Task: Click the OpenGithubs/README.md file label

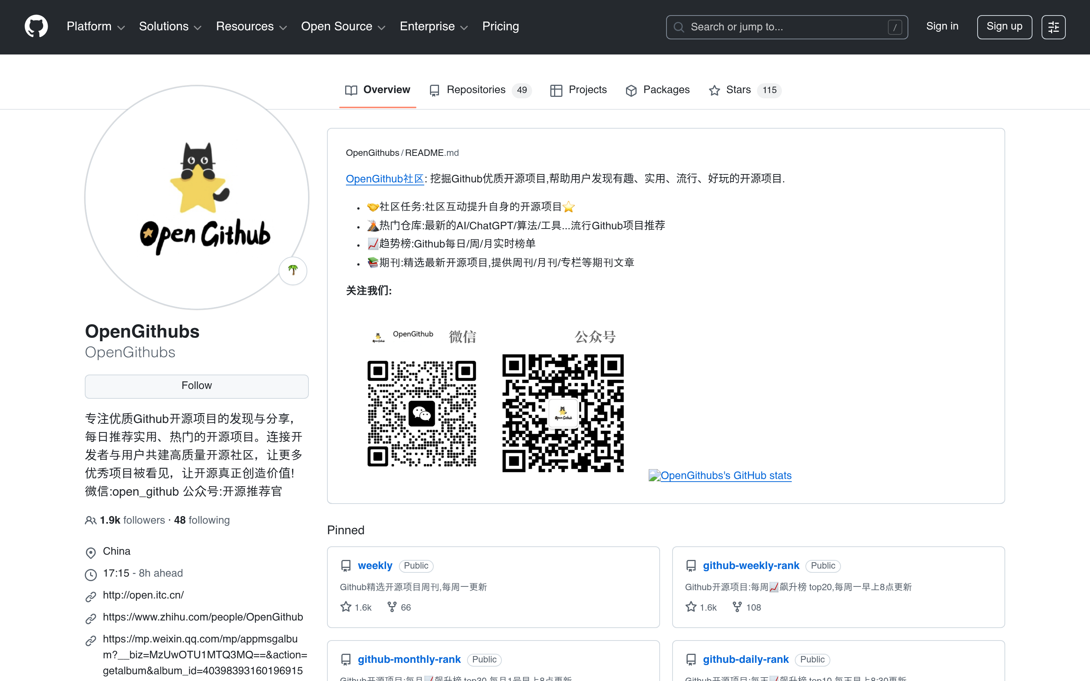Action: (402, 153)
